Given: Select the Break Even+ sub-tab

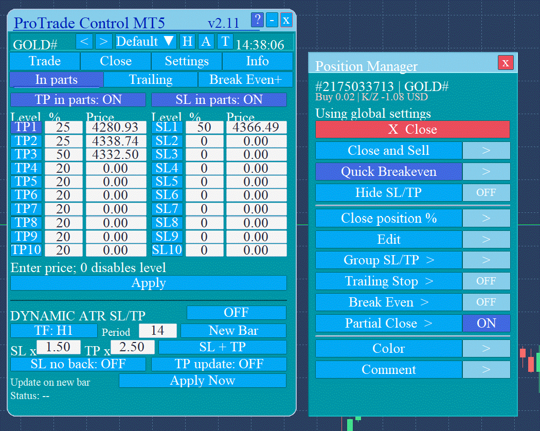Looking at the screenshot, I should click(x=245, y=80).
